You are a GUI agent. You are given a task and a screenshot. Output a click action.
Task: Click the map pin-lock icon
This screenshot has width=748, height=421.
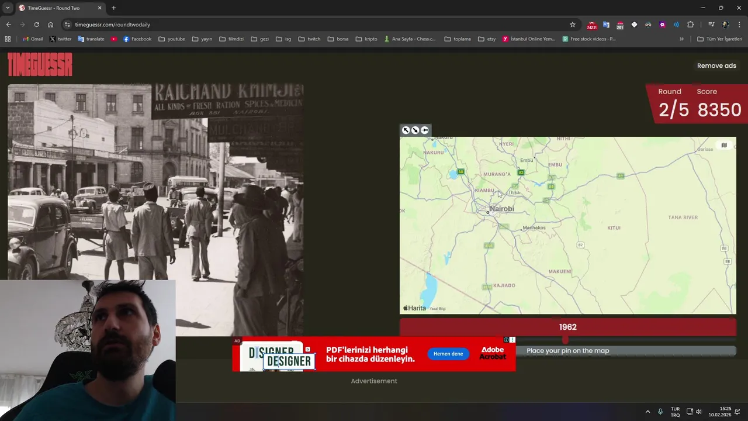point(425,130)
